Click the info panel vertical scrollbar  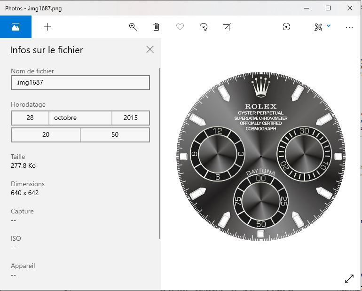pyautogui.click(x=160, y=153)
